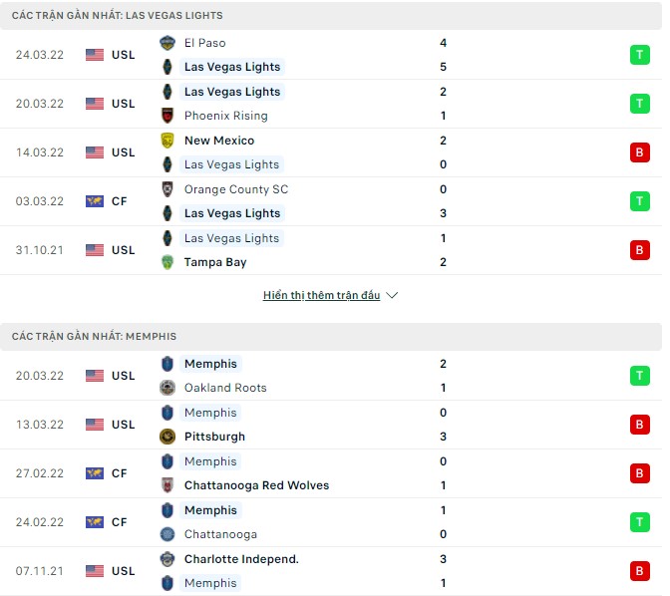Click the green T badge for El Paso match
The image size is (670, 596).
638,55
